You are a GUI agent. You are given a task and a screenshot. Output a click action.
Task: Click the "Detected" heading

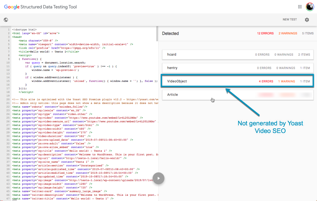pyautogui.click(x=171, y=33)
